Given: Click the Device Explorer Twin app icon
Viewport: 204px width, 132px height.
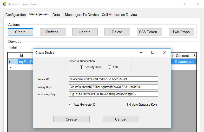Looking at the screenshot, I should 4,4.
